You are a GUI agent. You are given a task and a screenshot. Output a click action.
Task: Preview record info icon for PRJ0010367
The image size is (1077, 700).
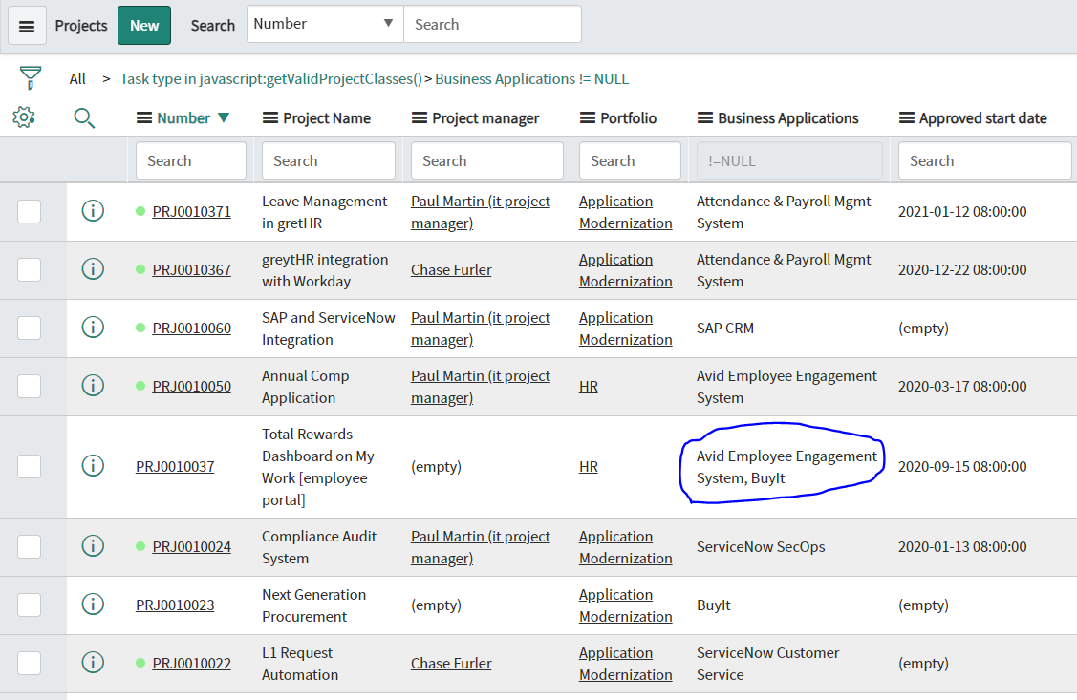(93, 269)
